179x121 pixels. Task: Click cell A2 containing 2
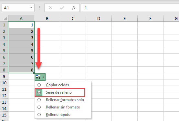coord(21,31)
